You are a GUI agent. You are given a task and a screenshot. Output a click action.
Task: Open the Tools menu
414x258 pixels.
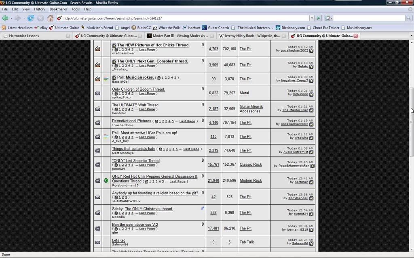75,9
